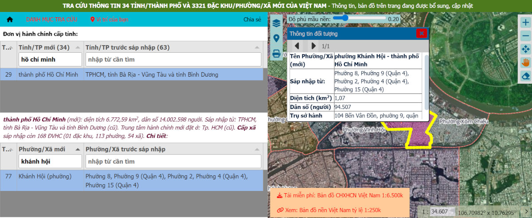Open DANH MỤC TRA CỨU menu

[x=51, y=19]
